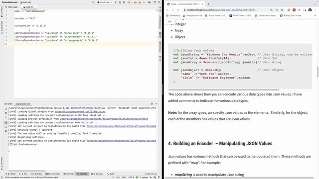Click the Debug bug icon in toolbar
319x179 pixels.
(120, 2)
